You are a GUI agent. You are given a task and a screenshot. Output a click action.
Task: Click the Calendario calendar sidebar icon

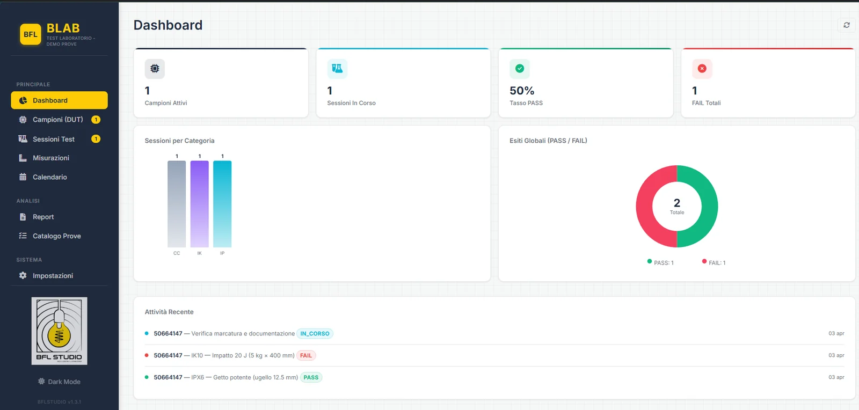pos(23,177)
